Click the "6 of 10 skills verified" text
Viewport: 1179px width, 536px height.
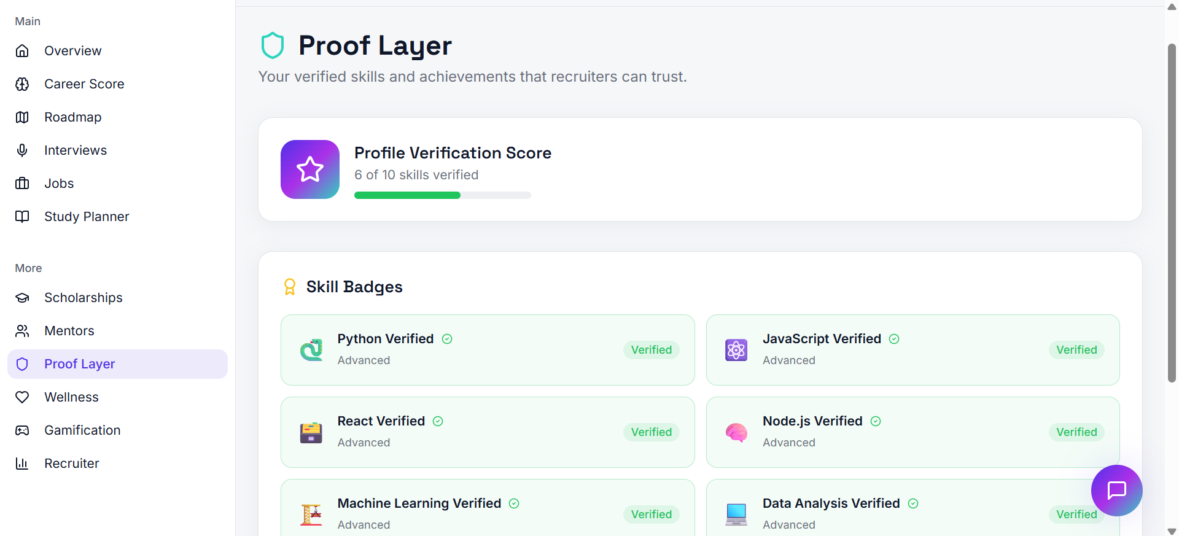click(x=416, y=175)
